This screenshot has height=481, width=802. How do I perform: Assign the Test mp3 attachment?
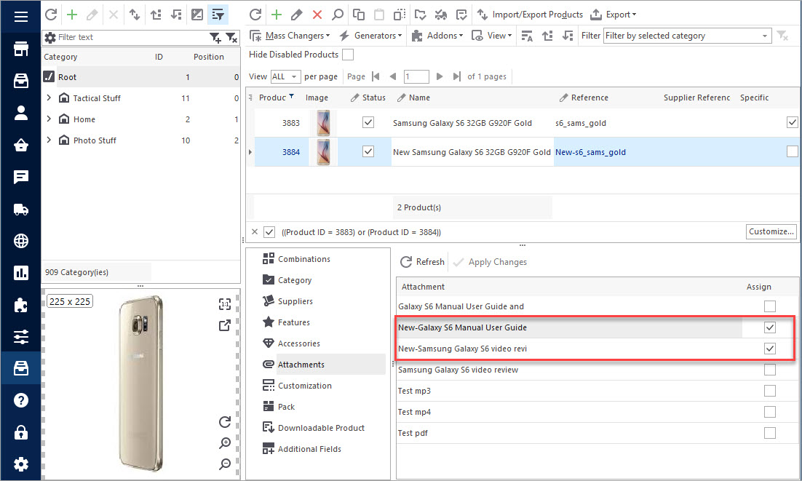point(770,391)
